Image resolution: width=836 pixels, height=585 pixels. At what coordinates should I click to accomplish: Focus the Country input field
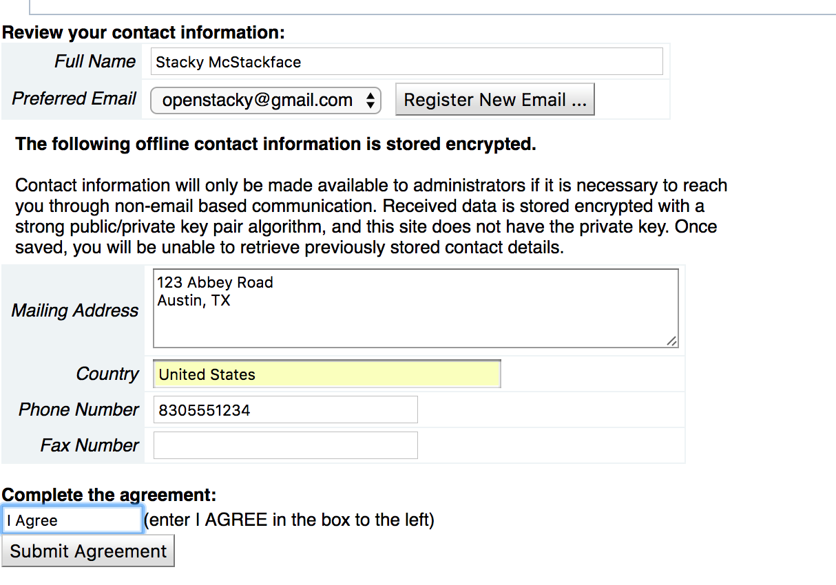(326, 374)
